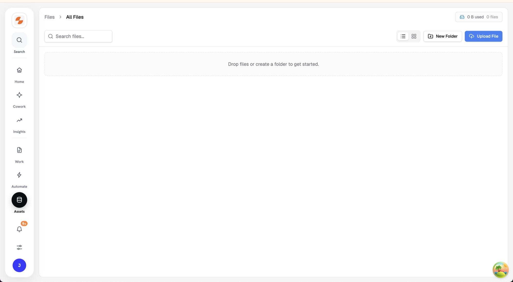
Task: Open the settings sliders icon
Action: pos(19,247)
